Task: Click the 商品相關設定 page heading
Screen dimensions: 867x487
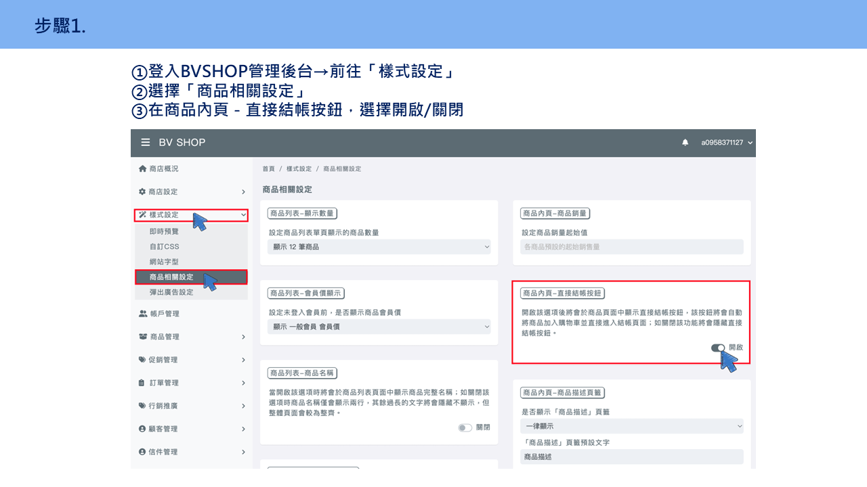Action: (x=287, y=189)
